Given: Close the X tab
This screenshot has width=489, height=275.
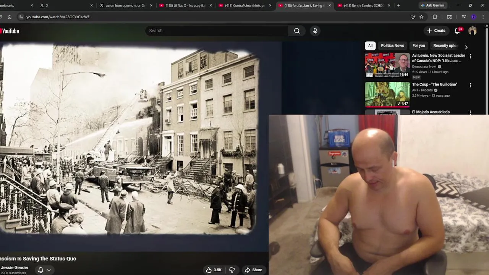Looking at the screenshot, I should [x=91, y=5].
